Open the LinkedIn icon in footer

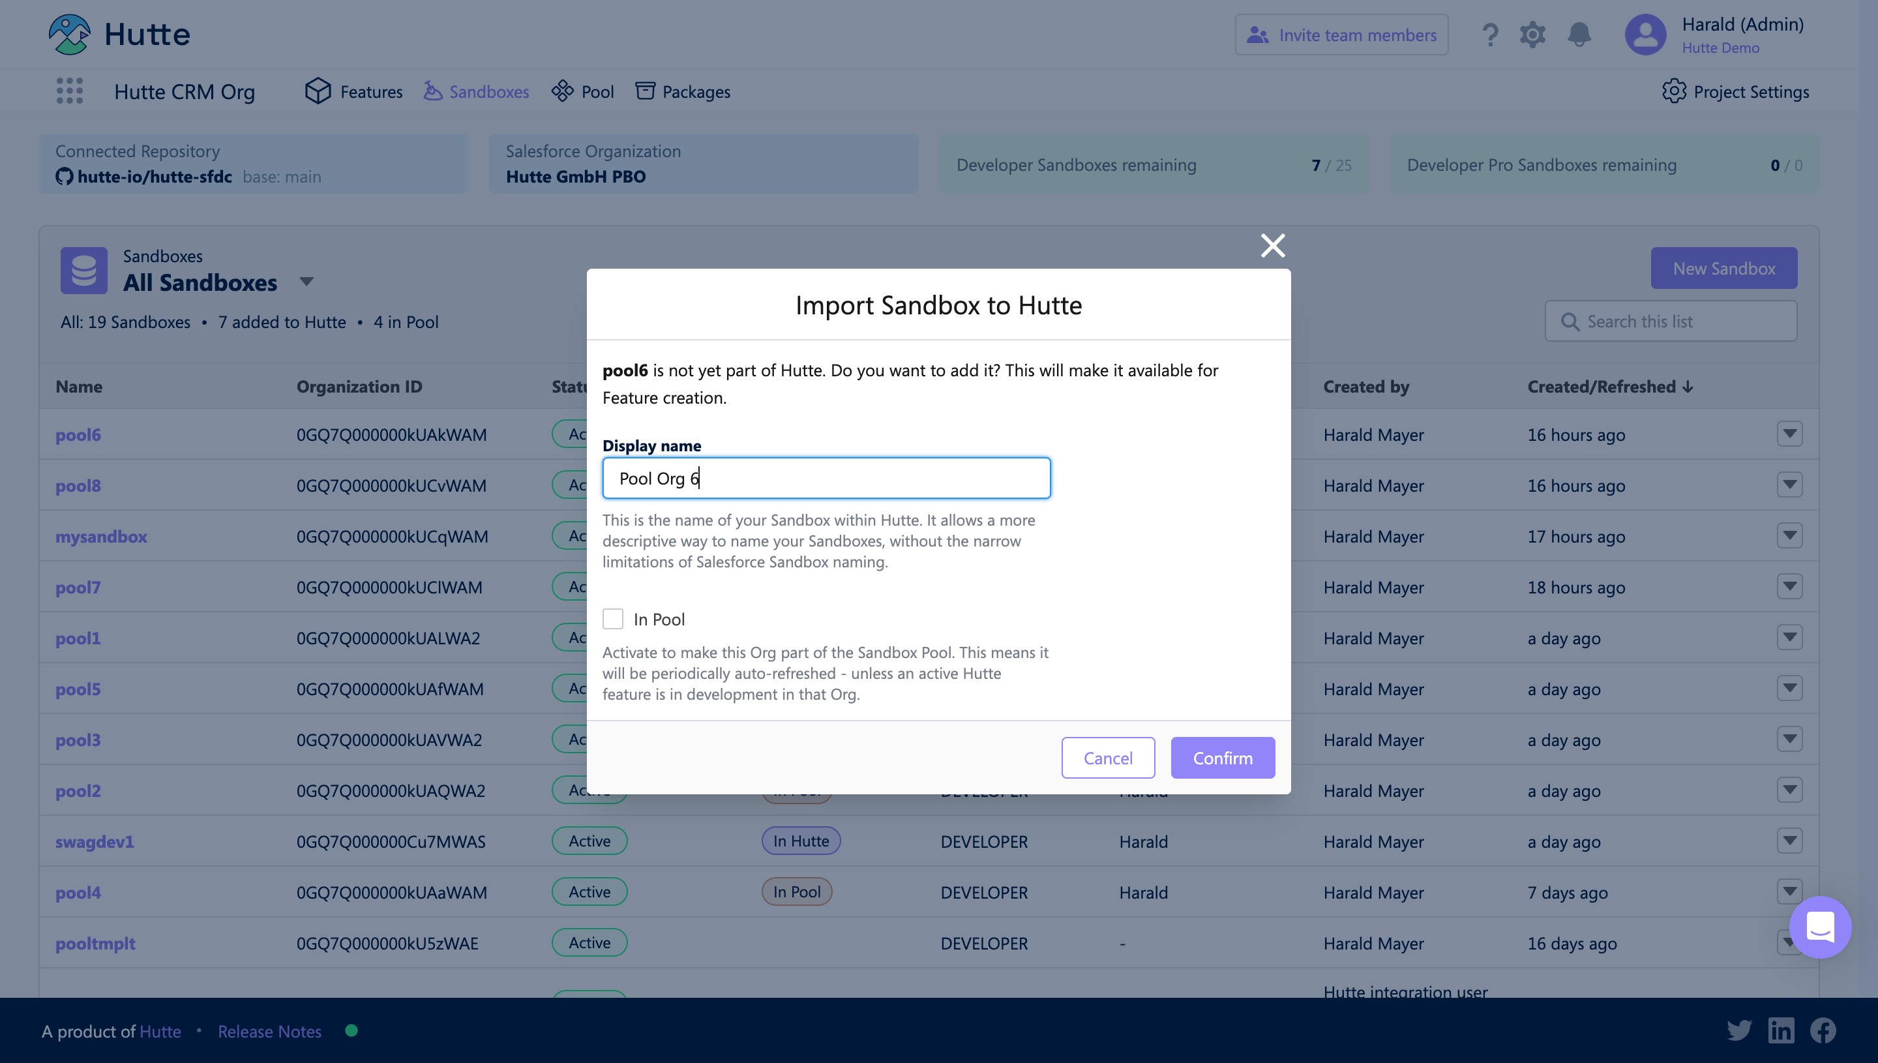1781,1030
